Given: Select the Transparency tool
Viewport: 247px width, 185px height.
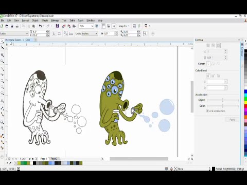Looking at the screenshot, I should 2,128.
